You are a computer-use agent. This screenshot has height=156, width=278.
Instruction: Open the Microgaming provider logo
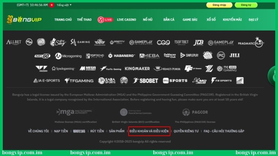click(x=68, y=56)
